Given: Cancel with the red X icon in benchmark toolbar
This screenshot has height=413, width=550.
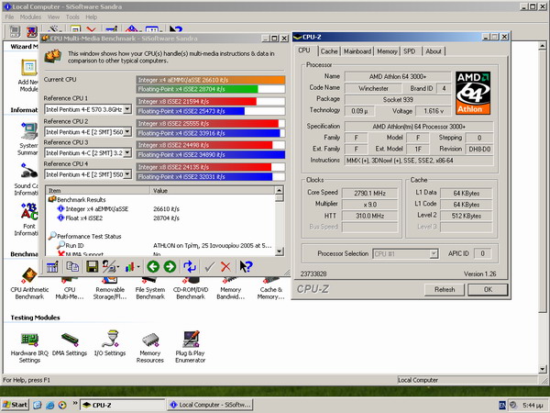Looking at the screenshot, I should (x=225, y=267).
